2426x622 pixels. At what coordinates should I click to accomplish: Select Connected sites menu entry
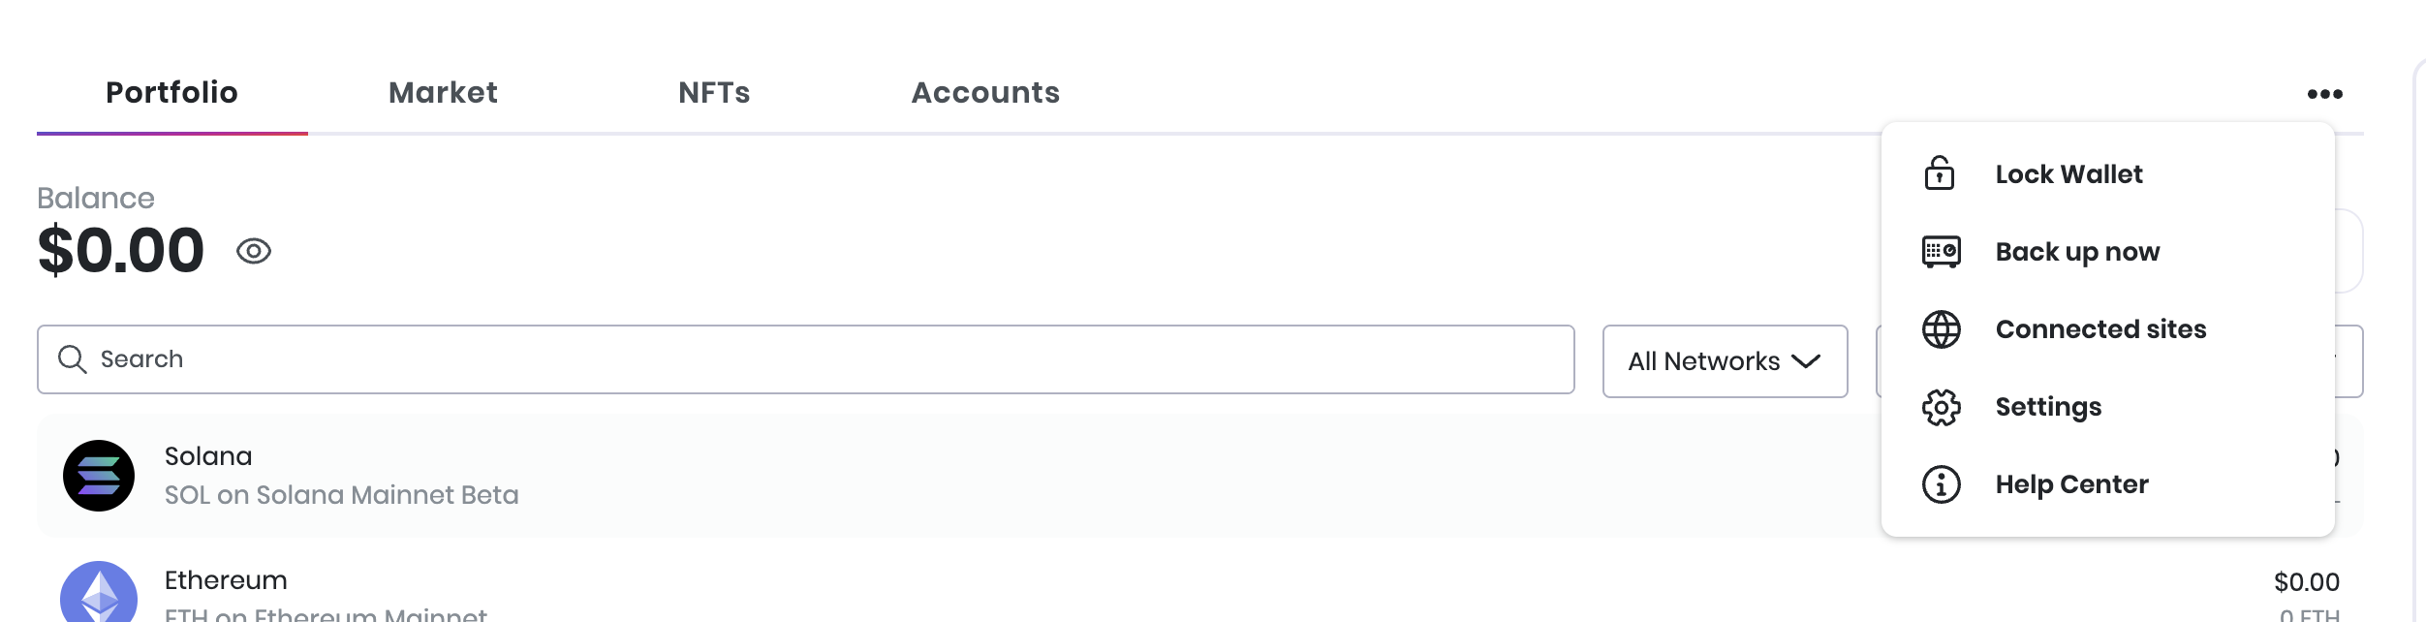point(2100,329)
